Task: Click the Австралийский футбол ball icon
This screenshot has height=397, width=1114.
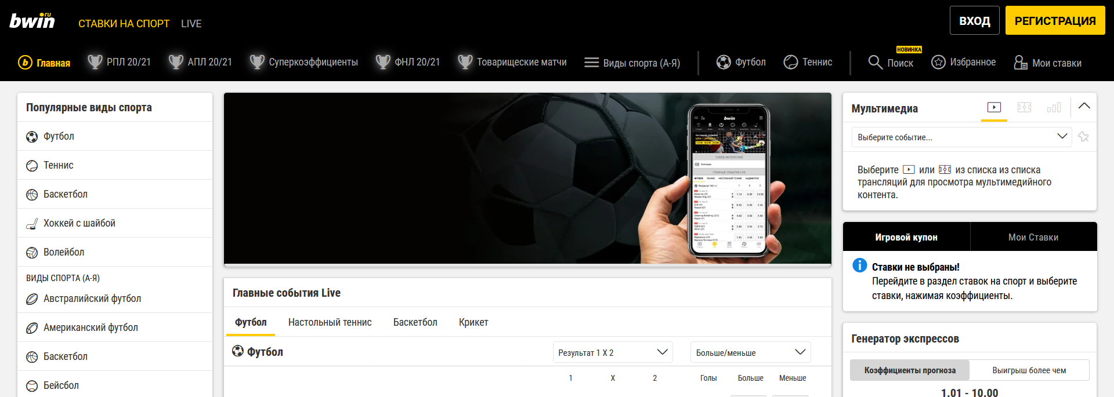Action: (32, 299)
